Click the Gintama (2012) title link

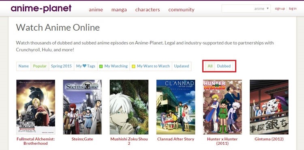pos(269,139)
